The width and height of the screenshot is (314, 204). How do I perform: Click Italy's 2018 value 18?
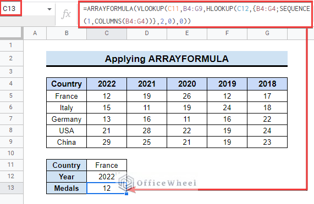pos(267,108)
